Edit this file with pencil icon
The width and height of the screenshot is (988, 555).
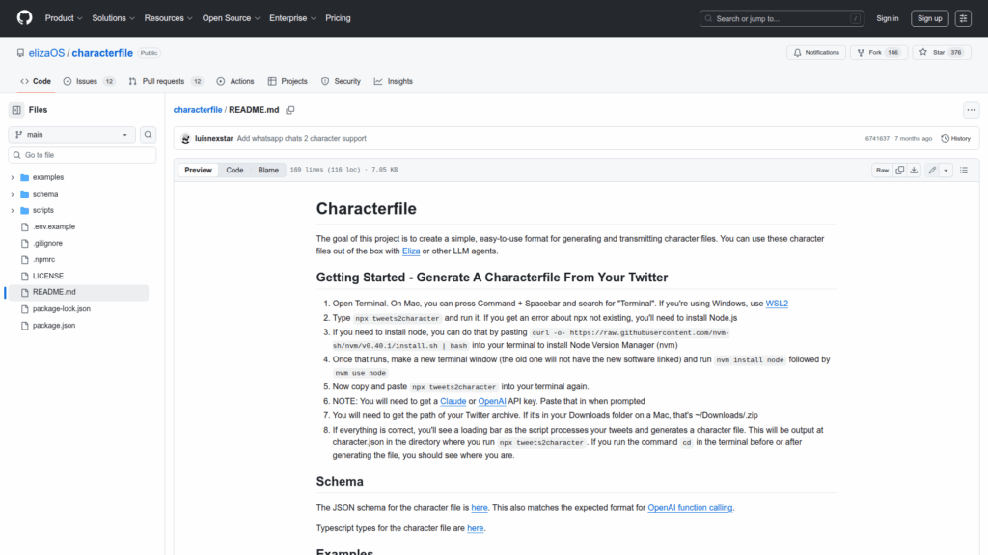click(932, 171)
